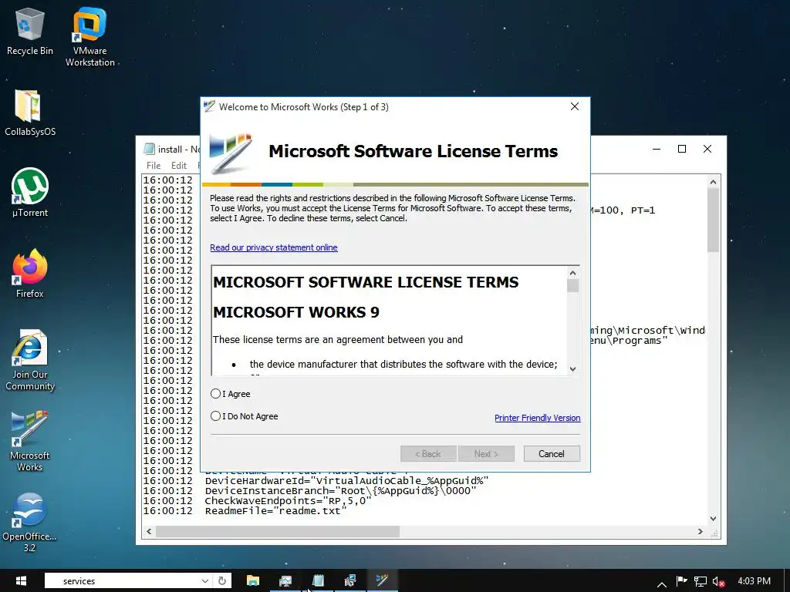Click the license text scrollbar thumb
This screenshot has height=592, width=790.
point(572,285)
